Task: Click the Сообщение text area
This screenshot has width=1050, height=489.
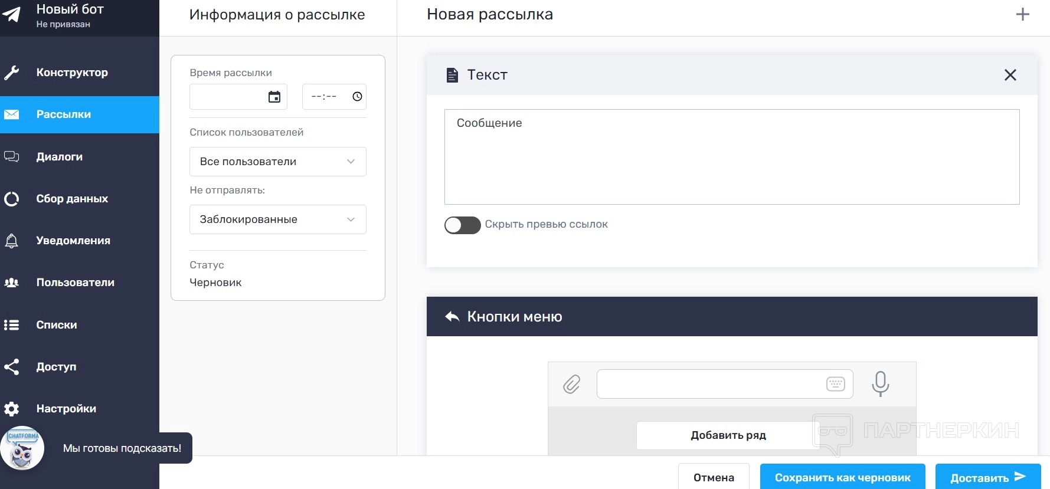Action: (x=731, y=157)
